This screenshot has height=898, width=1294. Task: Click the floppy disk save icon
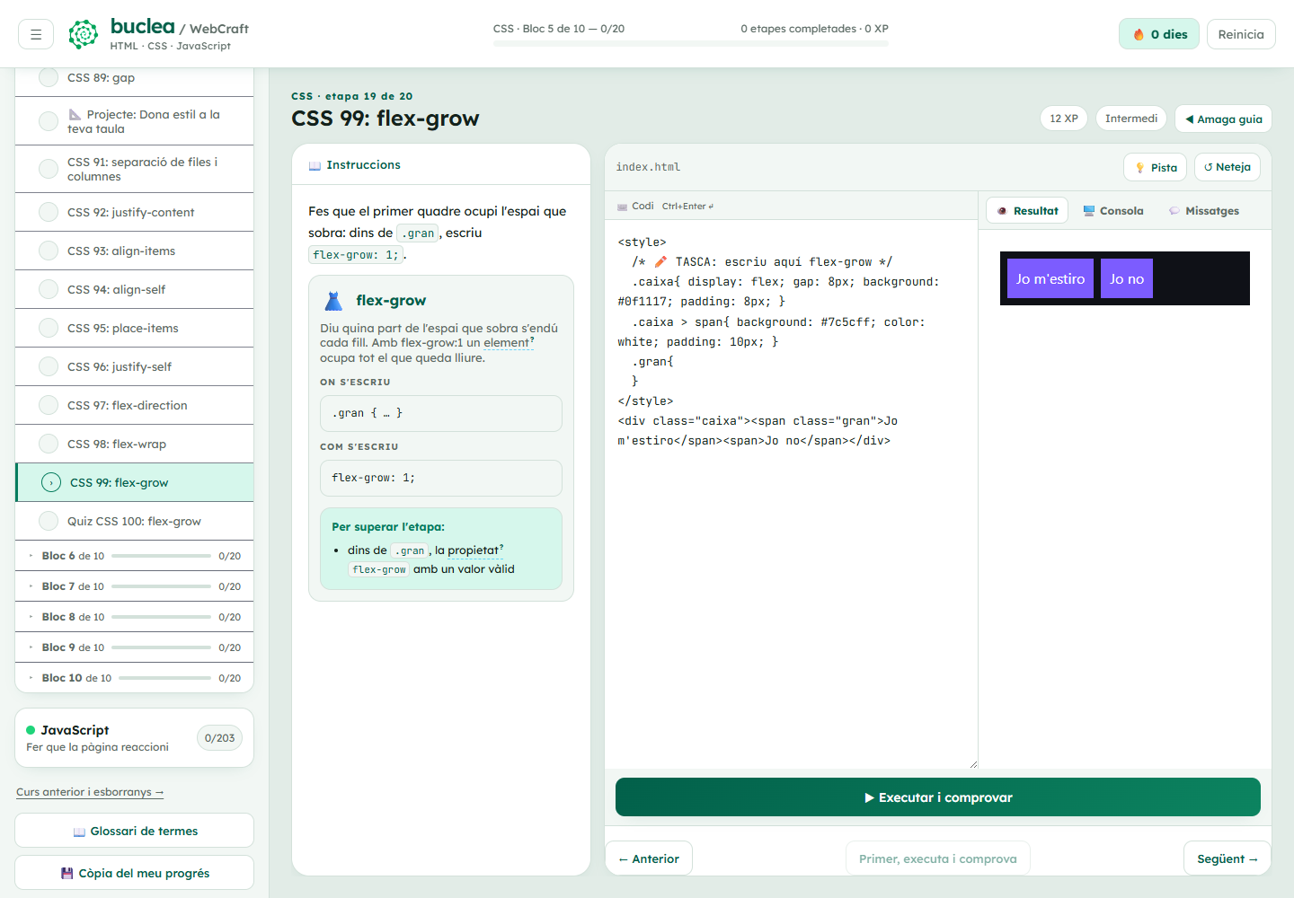tap(66, 873)
